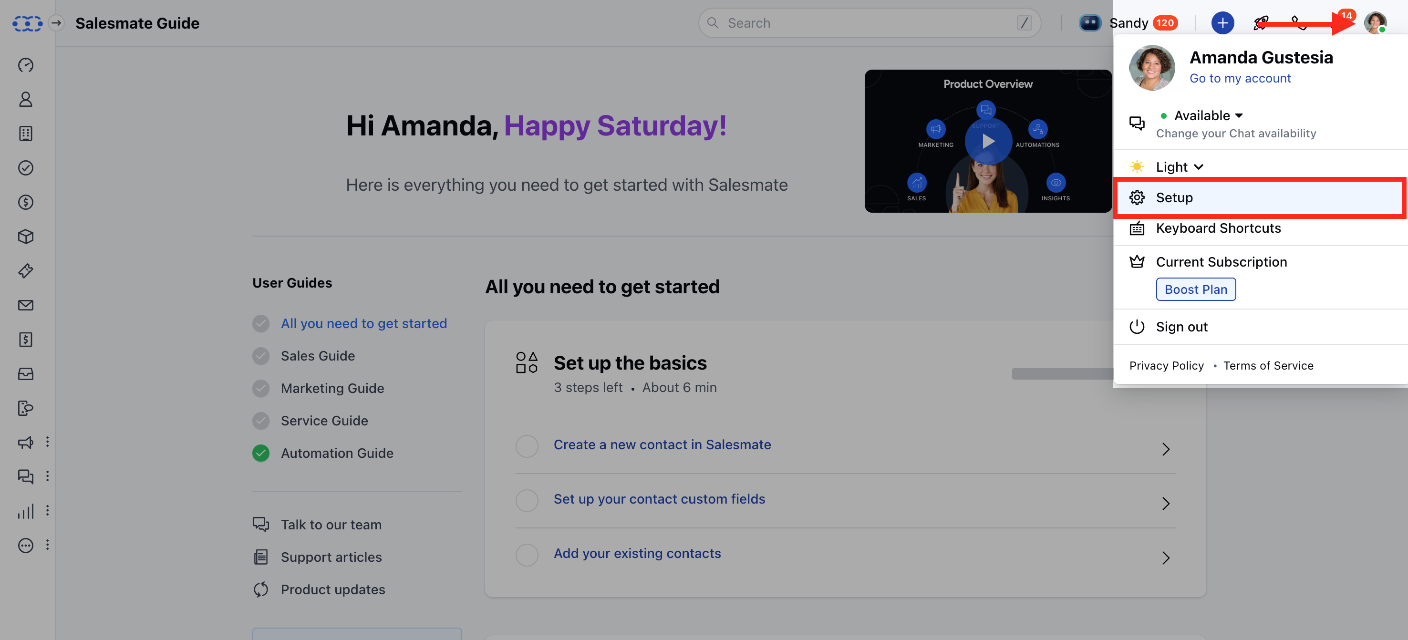Click the Search input field
1408x640 pixels.
869,23
